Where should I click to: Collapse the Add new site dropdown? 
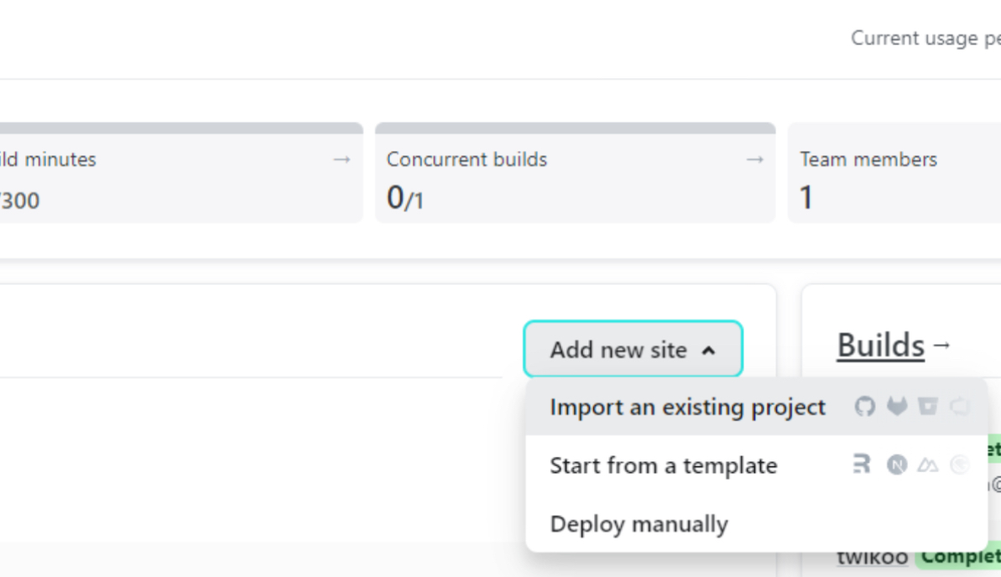click(633, 349)
